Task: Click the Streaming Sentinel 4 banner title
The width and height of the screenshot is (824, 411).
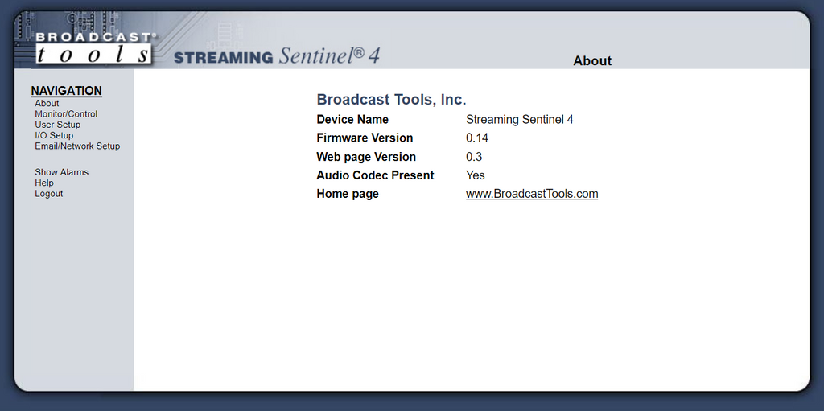Action: pos(277,55)
